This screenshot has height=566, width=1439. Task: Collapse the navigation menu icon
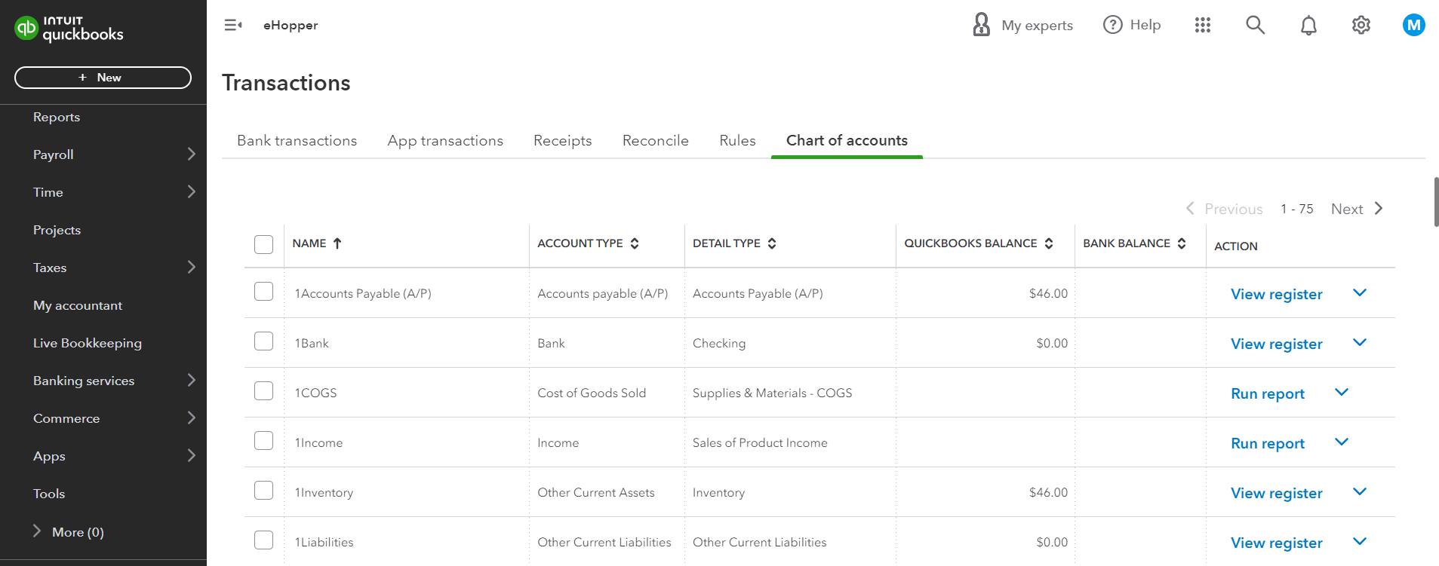pyautogui.click(x=233, y=26)
